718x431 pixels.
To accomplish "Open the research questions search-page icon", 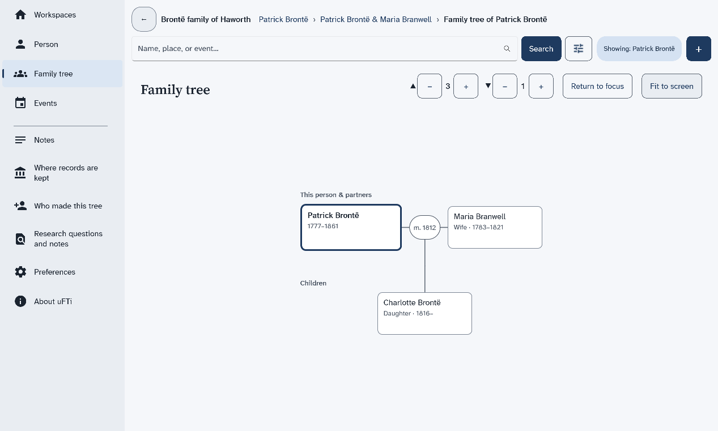I will point(20,239).
